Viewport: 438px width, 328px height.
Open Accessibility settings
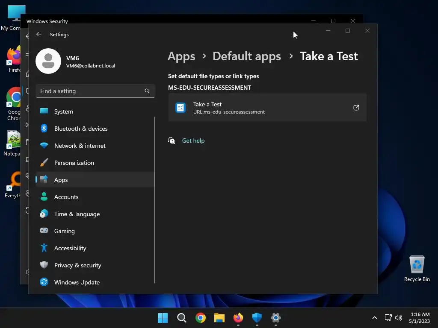95,248
